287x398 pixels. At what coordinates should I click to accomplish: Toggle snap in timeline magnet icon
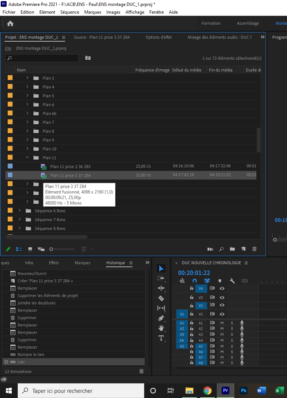click(194, 281)
